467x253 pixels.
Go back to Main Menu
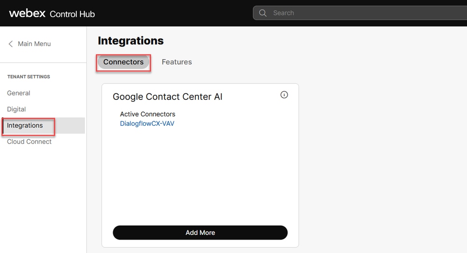coord(34,44)
